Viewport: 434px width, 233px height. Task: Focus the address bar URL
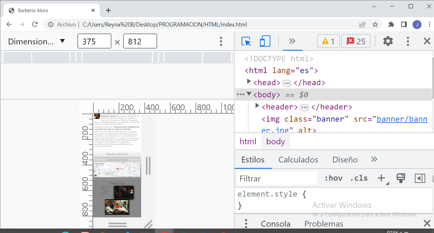(x=165, y=25)
